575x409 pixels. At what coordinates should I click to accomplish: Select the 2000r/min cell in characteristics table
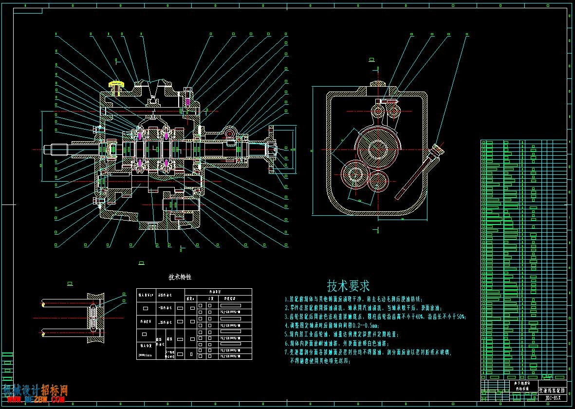coord(146,355)
